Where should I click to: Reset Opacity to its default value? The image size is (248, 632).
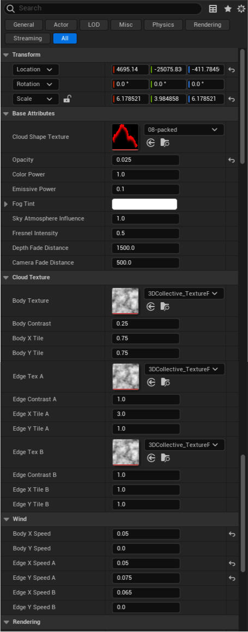click(x=232, y=160)
